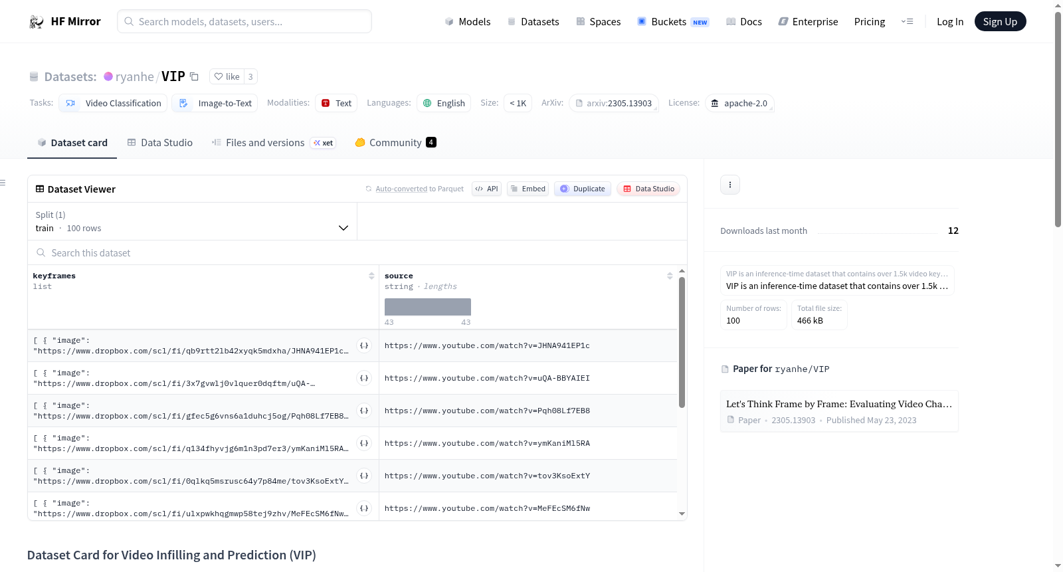Go to Spaces

point(598,22)
